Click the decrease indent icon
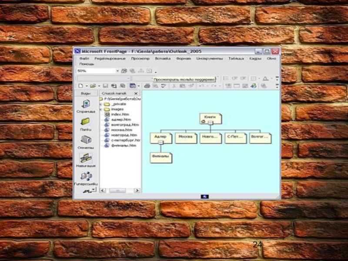This screenshot has height=261, width=348. point(234,78)
